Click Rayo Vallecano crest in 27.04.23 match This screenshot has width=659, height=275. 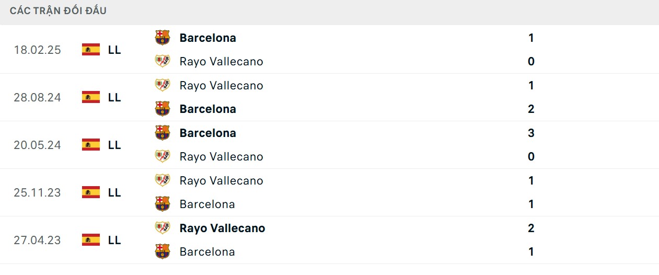coord(163,228)
